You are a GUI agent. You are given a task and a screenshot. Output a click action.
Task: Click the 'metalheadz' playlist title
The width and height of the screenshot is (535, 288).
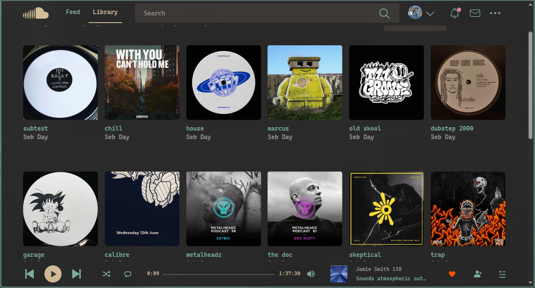[x=204, y=255]
